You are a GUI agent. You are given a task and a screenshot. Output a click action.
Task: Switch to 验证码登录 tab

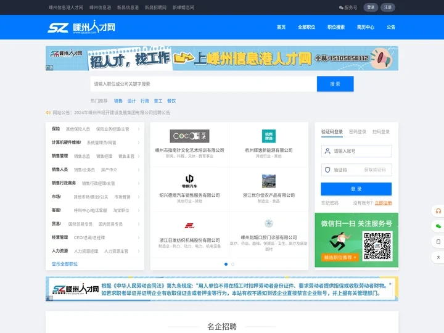[x=332, y=132]
